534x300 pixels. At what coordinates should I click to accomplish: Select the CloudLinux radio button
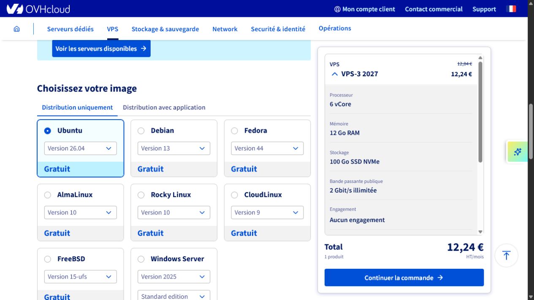[234, 195]
